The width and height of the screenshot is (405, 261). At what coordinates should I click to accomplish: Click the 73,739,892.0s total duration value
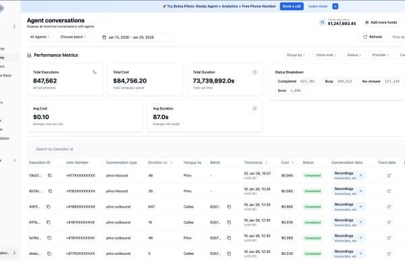(213, 80)
